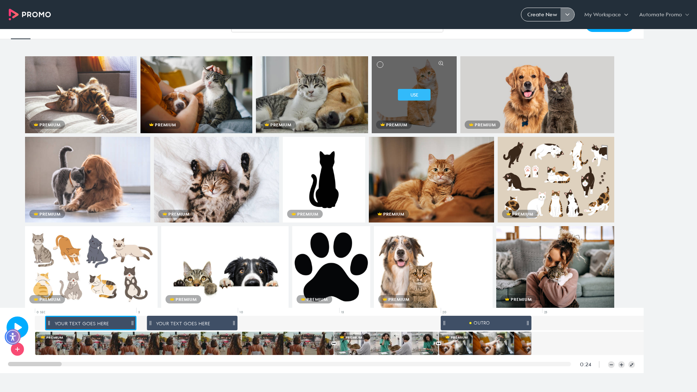Grab the left handle of the first text block
The height and width of the screenshot is (392, 697).
coord(49,323)
